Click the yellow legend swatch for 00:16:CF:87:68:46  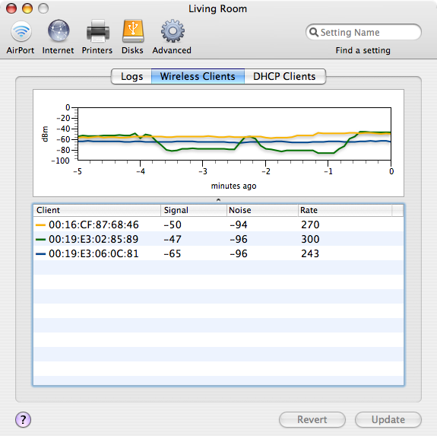click(x=41, y=224)
